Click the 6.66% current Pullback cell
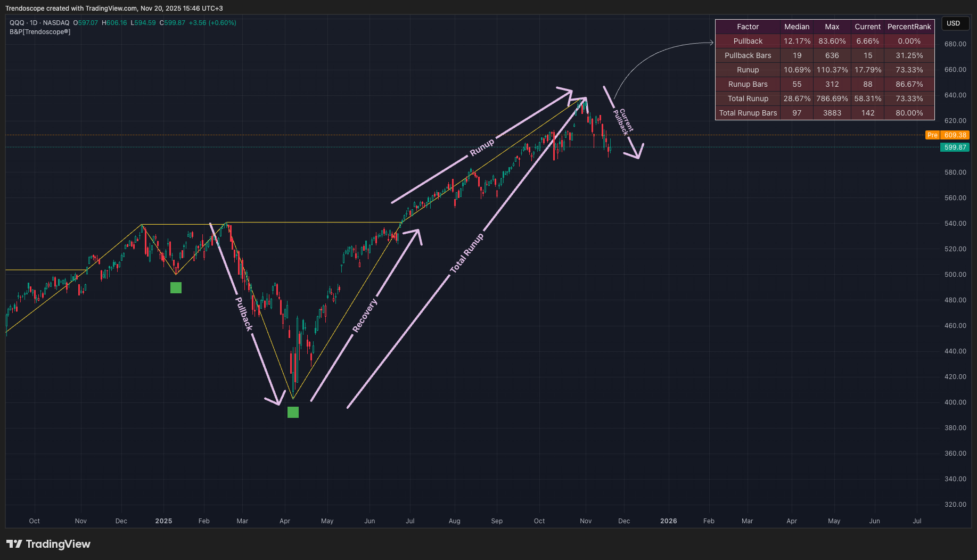 pos(867,41)
